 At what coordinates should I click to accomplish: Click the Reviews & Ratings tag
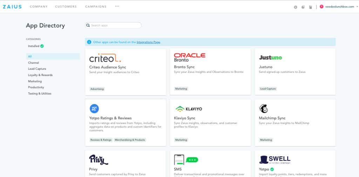101,140
